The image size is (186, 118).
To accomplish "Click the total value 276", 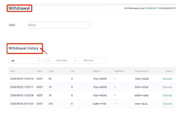I will point(51,104).
